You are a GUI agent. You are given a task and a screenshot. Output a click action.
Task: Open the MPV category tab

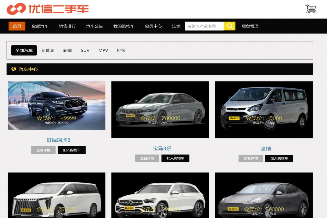(x=103, y=50)
